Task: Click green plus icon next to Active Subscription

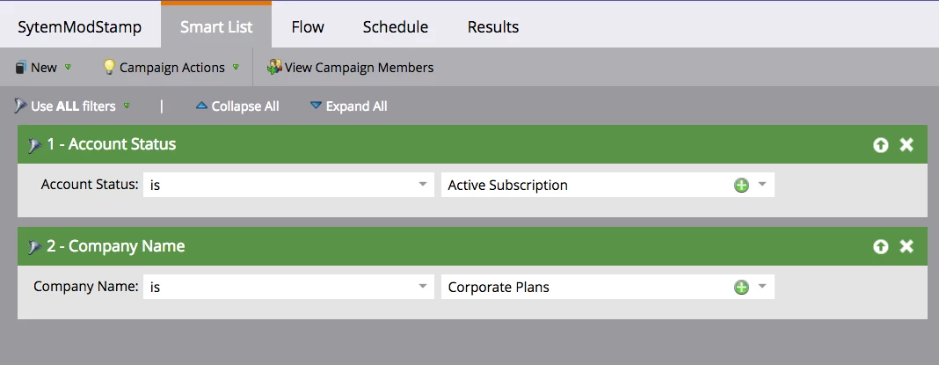Action: click(x=741, y=185)
